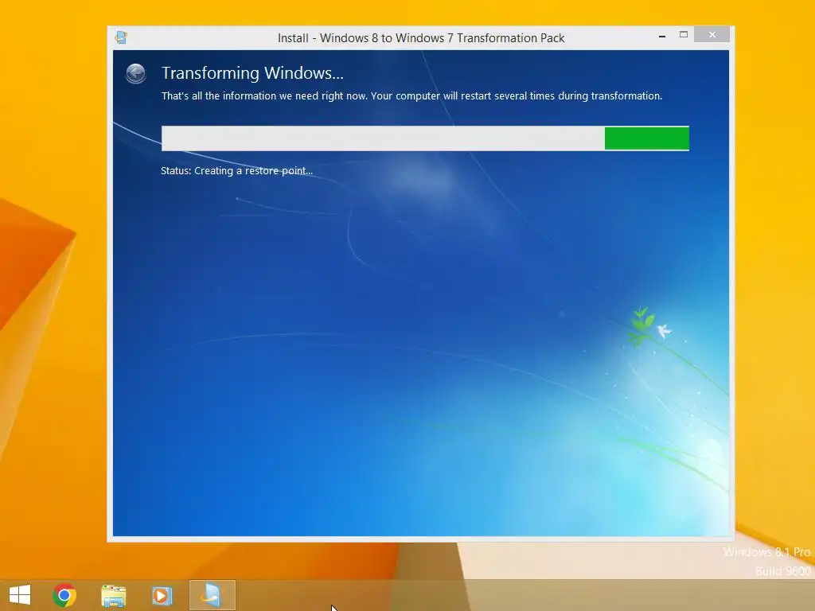The width and height of the screenshot is (815, 611).
Task: Open the Windows Start button
Action: pos(20,595)
